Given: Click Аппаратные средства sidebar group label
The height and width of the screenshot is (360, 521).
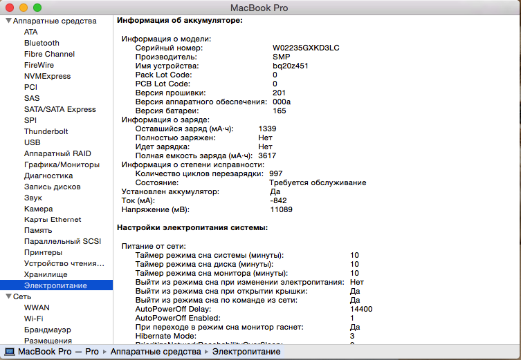Looking at the screenshot, I should point(55,21).
